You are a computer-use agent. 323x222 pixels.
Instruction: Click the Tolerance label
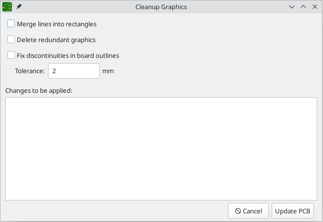[30, 71]
